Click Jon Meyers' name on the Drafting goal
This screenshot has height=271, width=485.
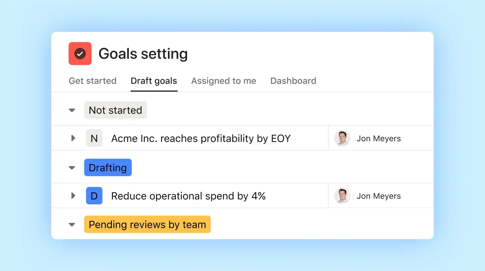click(x=379, y=196)
